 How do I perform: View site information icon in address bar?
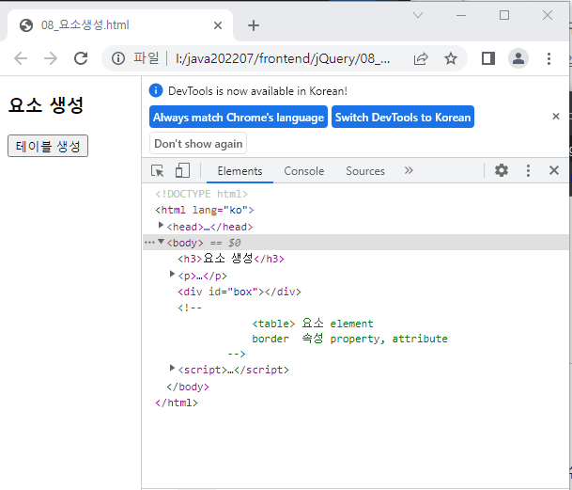[118, 58]
